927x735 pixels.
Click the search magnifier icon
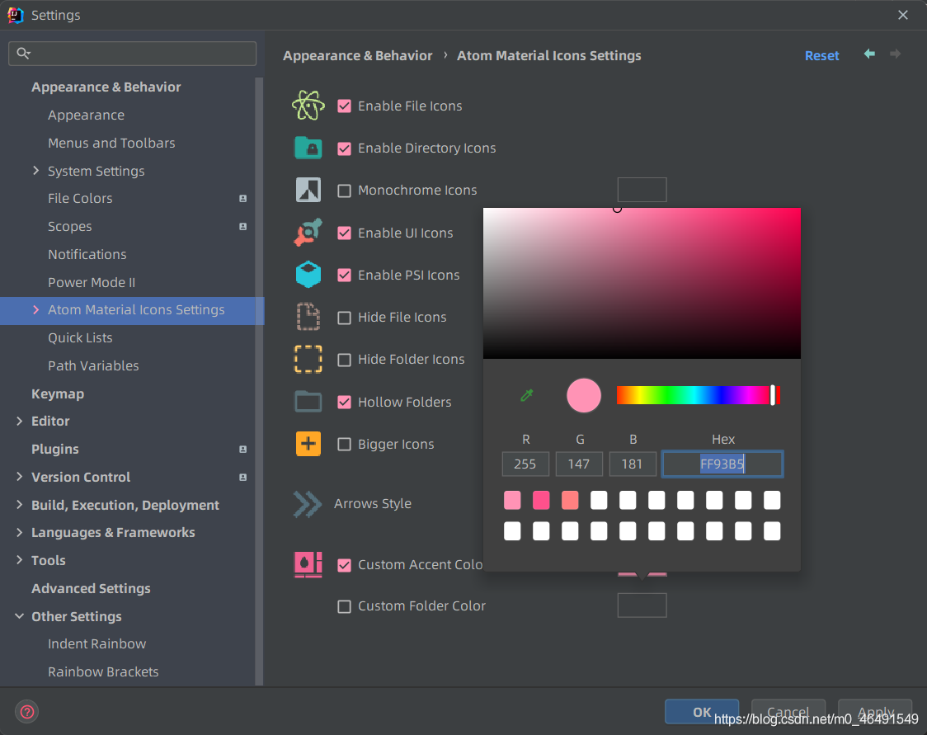click(23, 54)
